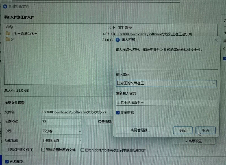Open the password history dropdown arrow

[x=214, y=83]
